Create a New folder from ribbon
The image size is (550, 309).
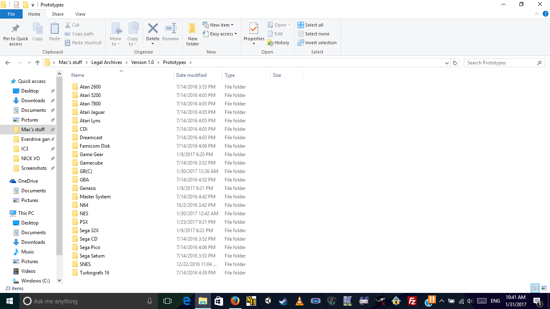(x=192, y=34)
